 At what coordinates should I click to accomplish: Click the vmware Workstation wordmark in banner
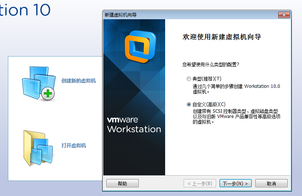(134, 125)
